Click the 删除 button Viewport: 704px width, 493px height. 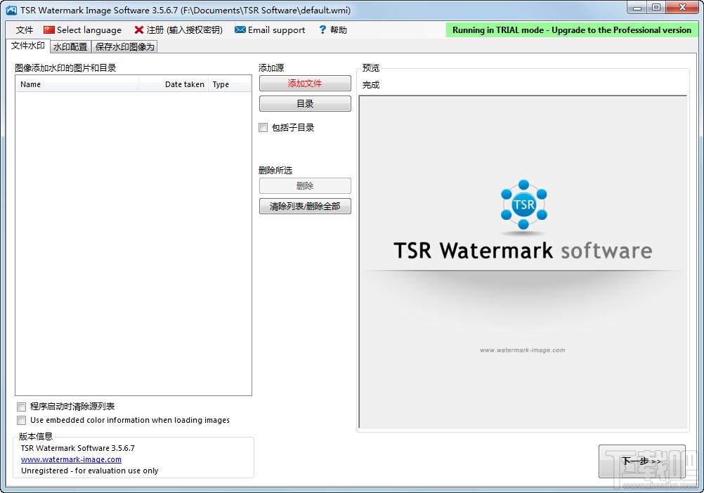click(305, 185)
